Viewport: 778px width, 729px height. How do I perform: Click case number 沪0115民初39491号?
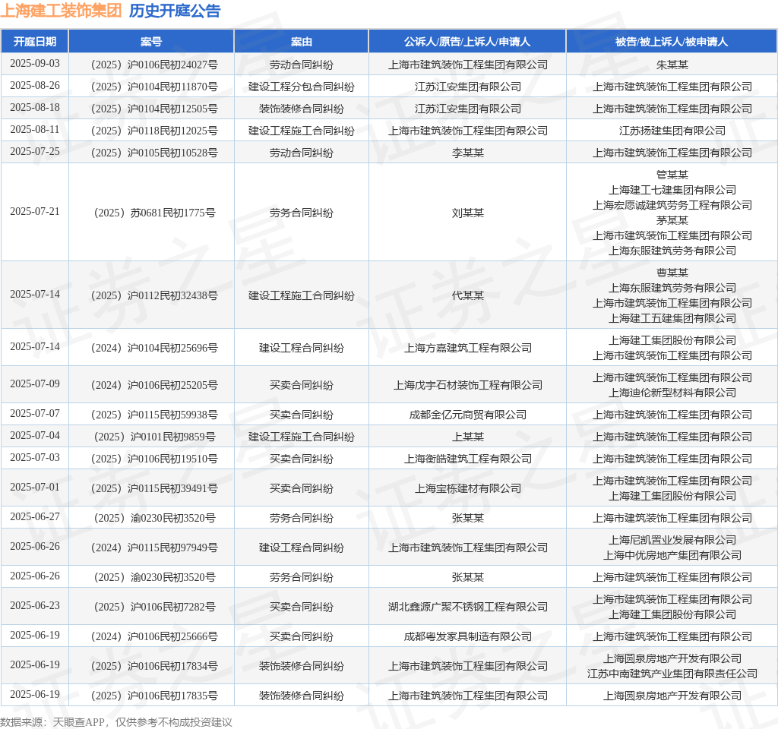pos(154,488)
